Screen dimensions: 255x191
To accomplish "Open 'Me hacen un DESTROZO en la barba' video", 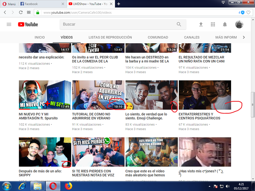I will tap(147, 59).
